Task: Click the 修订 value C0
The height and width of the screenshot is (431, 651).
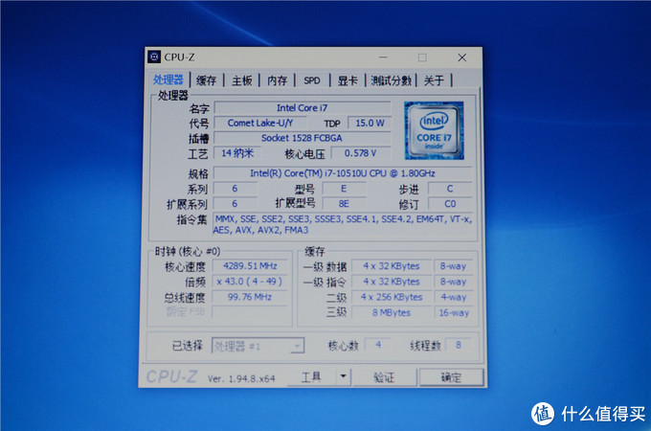Action: (450, 204)
